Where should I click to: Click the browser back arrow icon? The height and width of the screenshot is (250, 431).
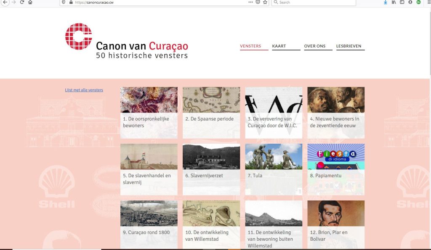coord(5,2)
